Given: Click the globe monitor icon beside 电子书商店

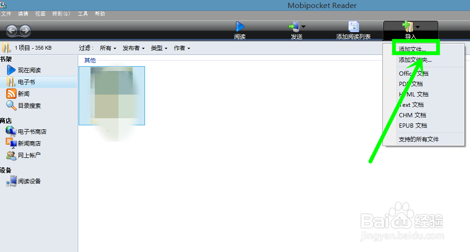Looking at the screenshot, I should (x=11, y=131).
